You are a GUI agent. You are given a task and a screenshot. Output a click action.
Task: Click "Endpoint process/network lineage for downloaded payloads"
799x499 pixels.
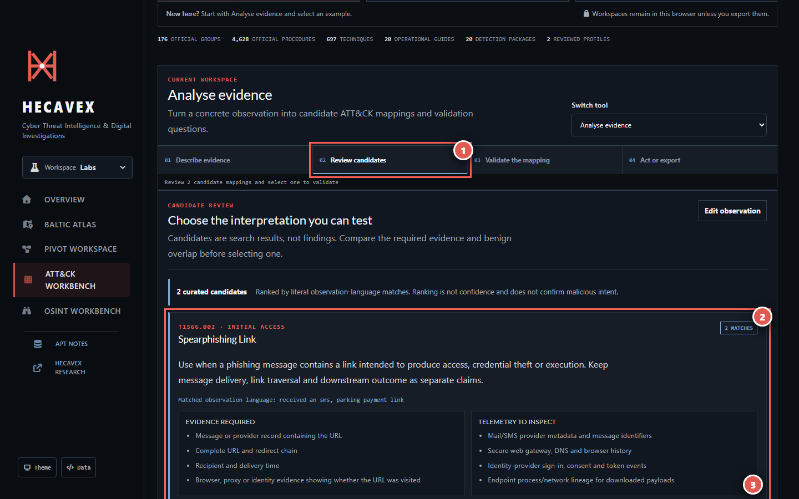pos(581,480)
